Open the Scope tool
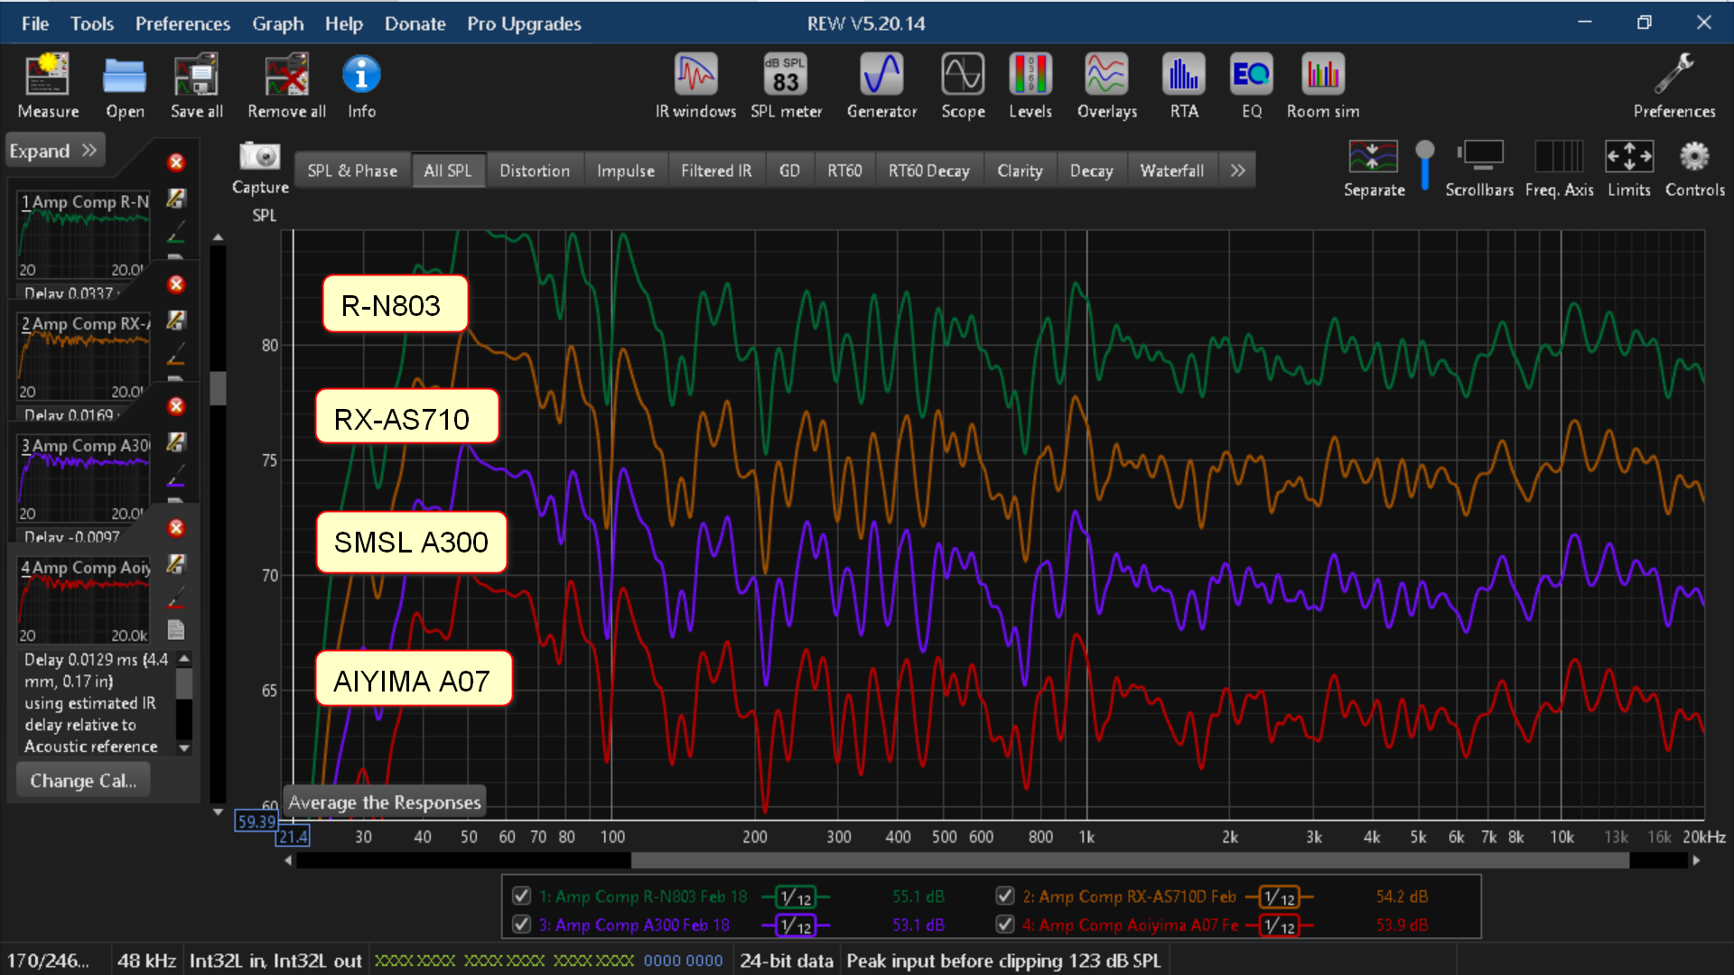 963,86
